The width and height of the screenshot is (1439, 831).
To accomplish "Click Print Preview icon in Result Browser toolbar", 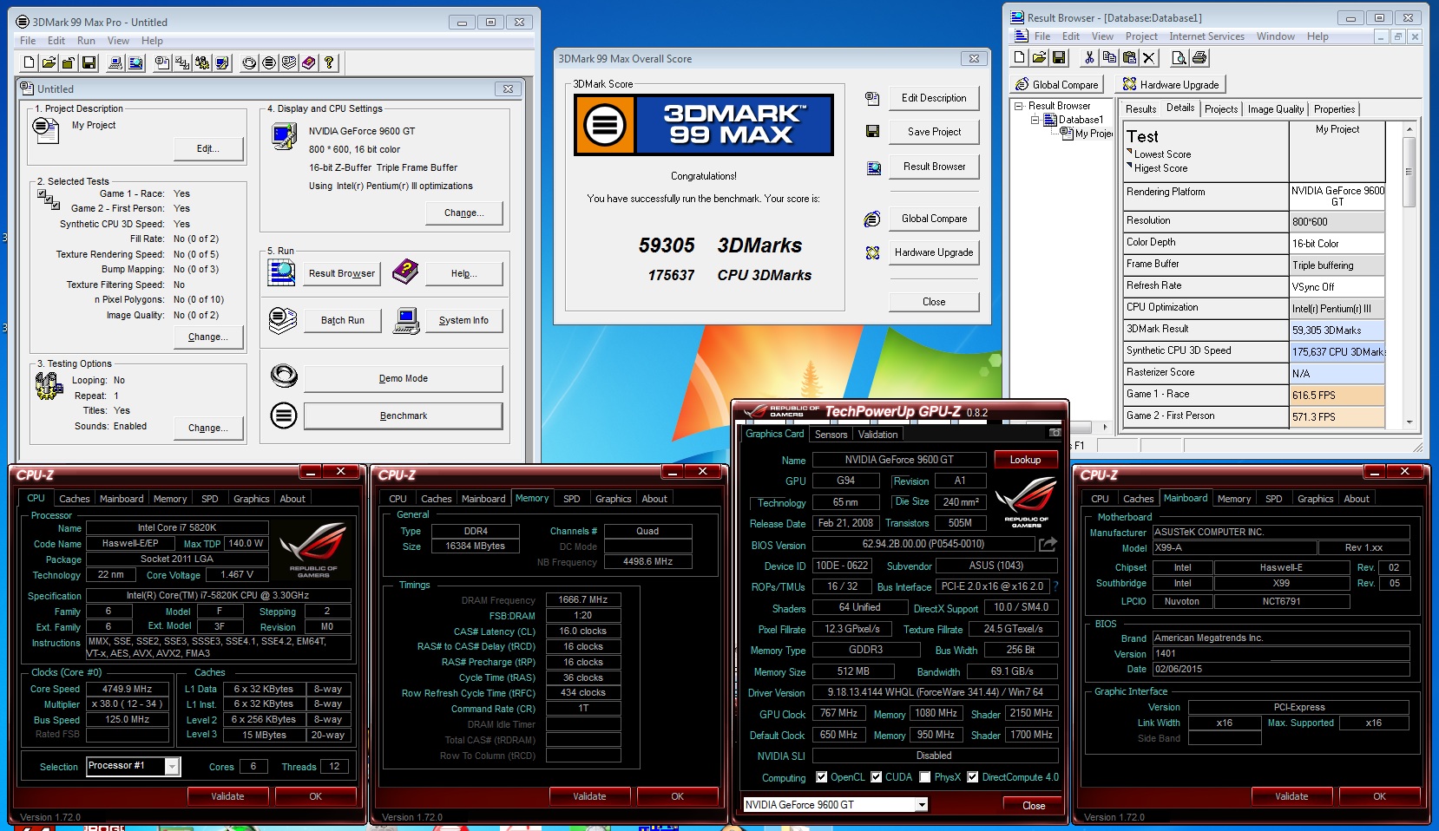I will [1179, 57].
